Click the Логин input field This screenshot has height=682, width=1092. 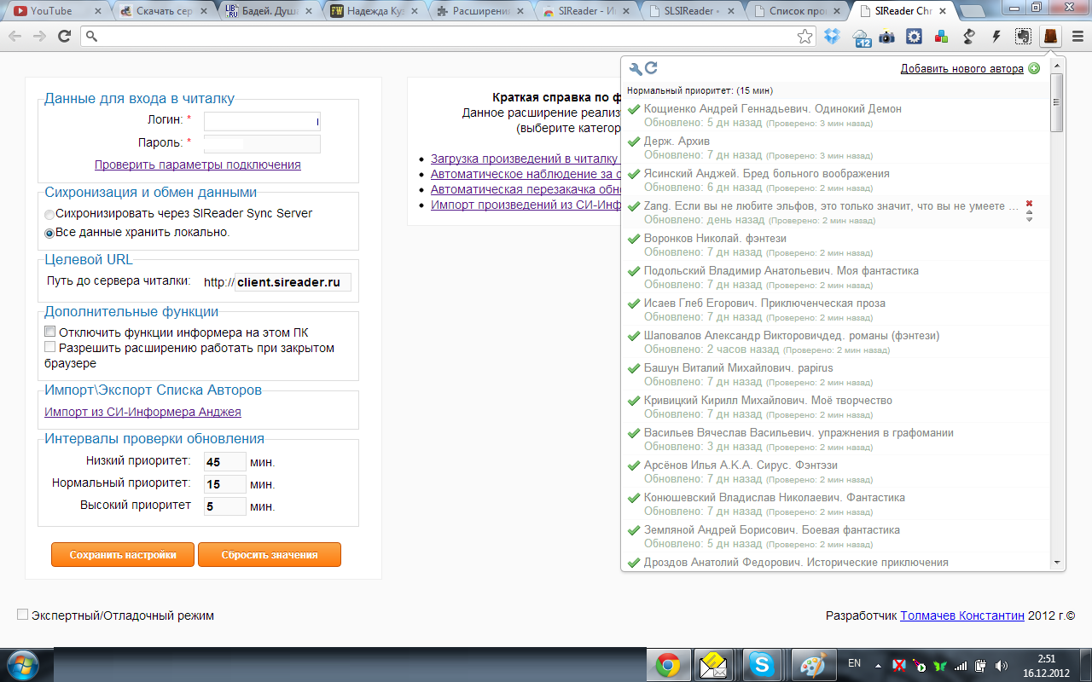(x=262, y=121)
